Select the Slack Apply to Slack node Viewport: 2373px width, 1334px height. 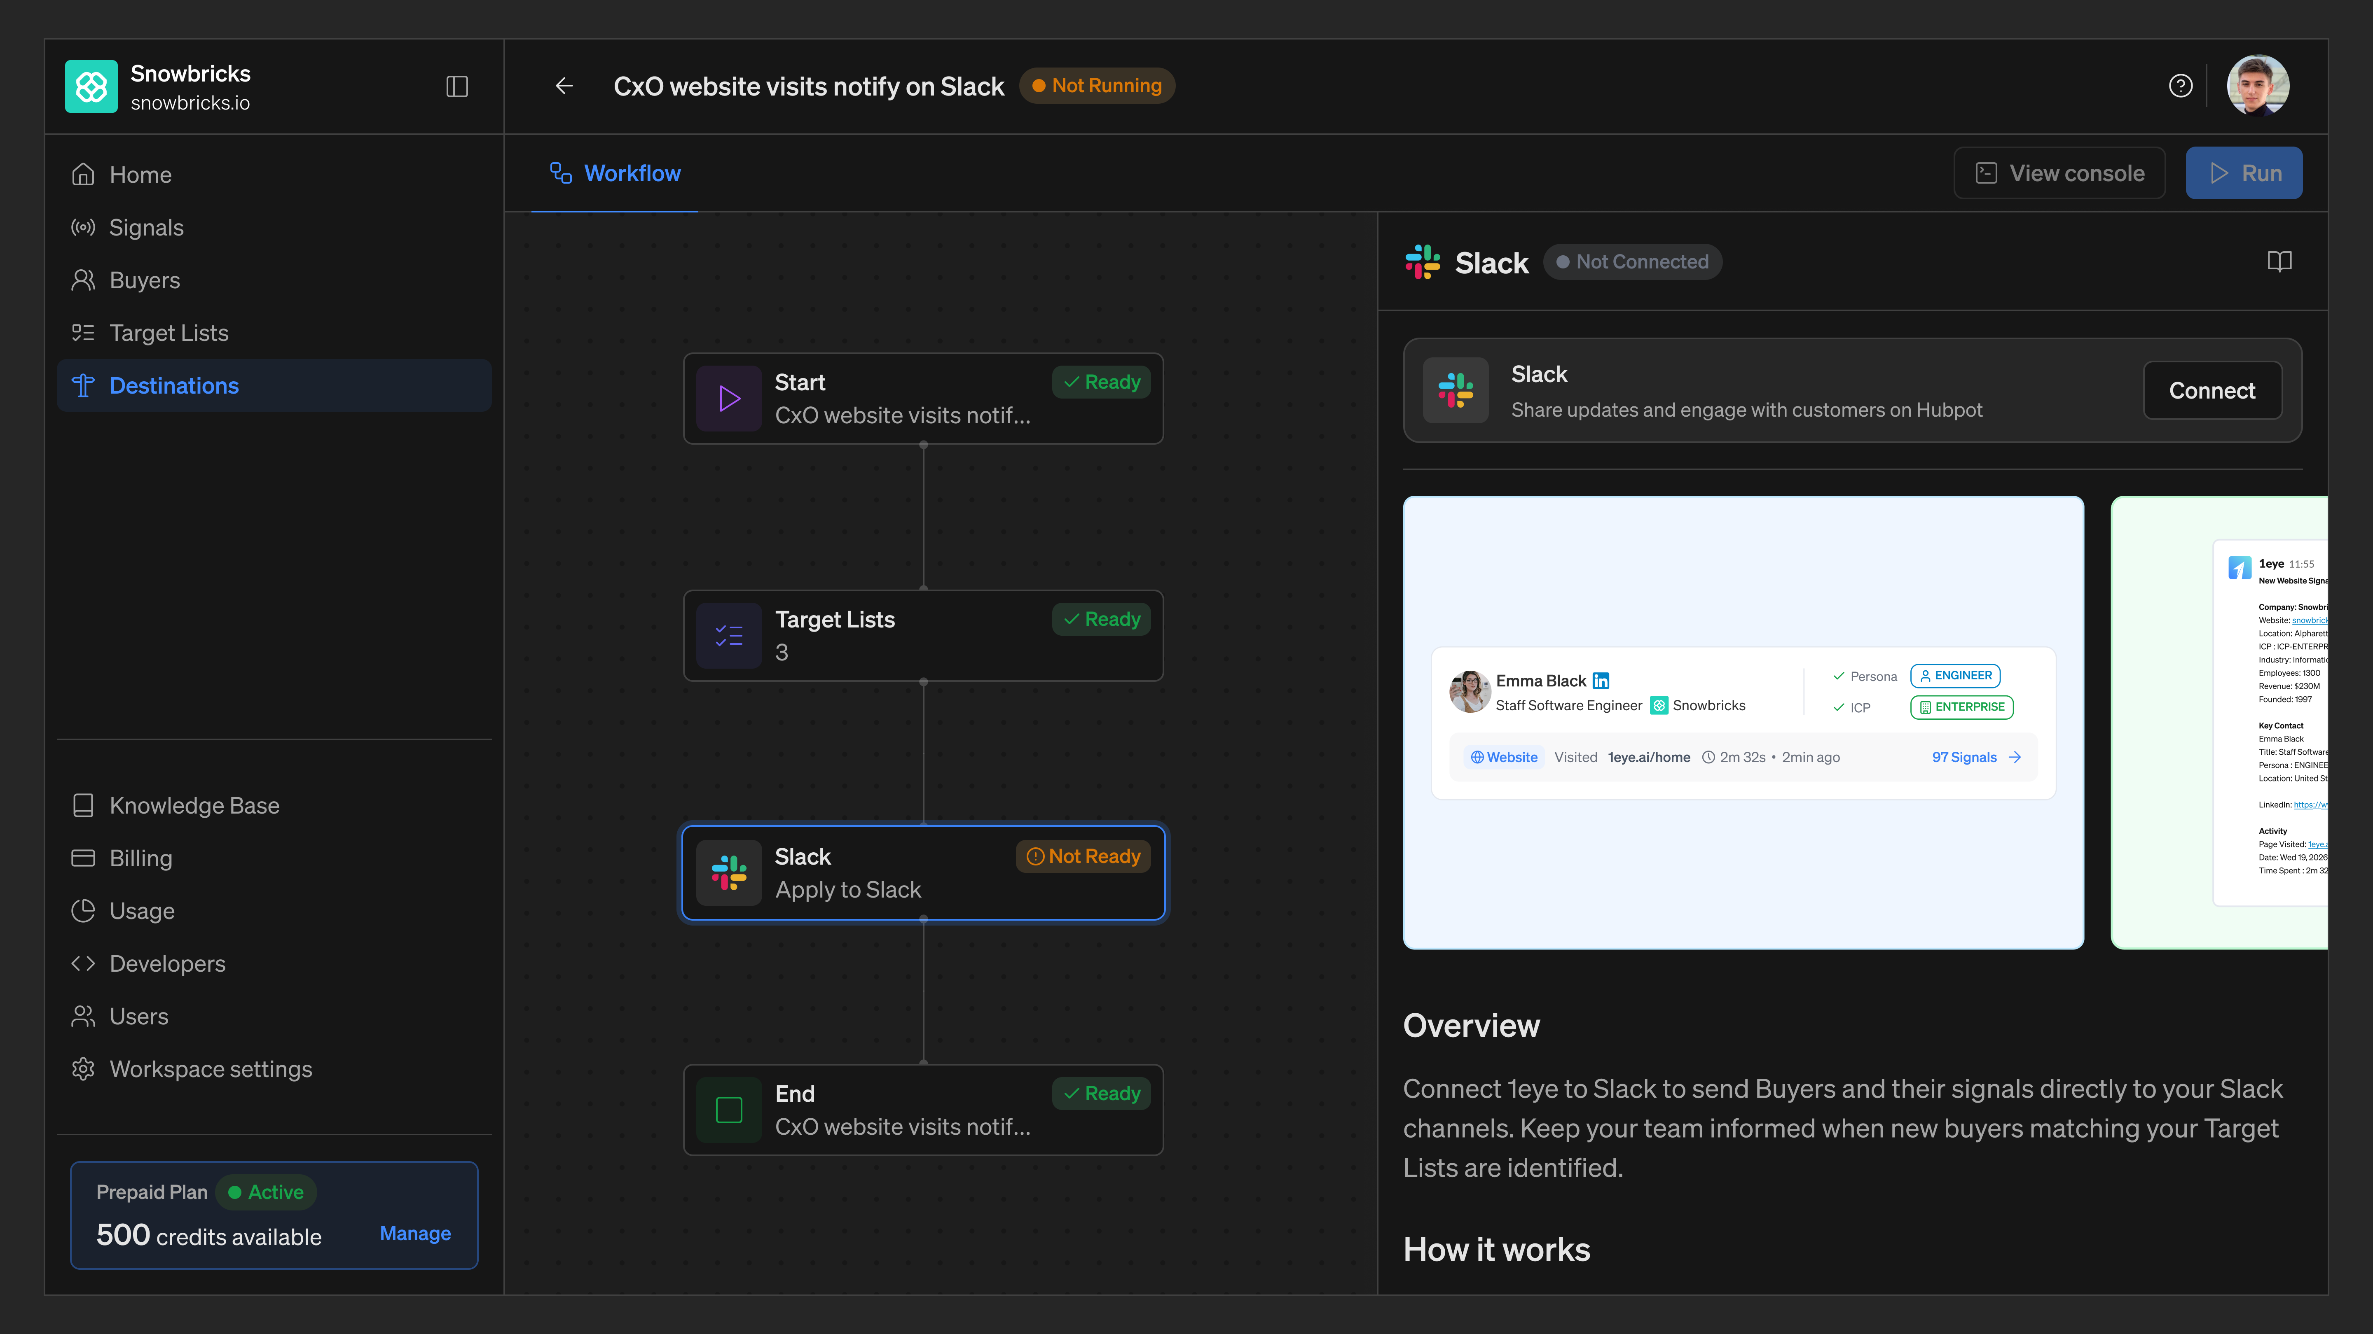click(923, 873)
